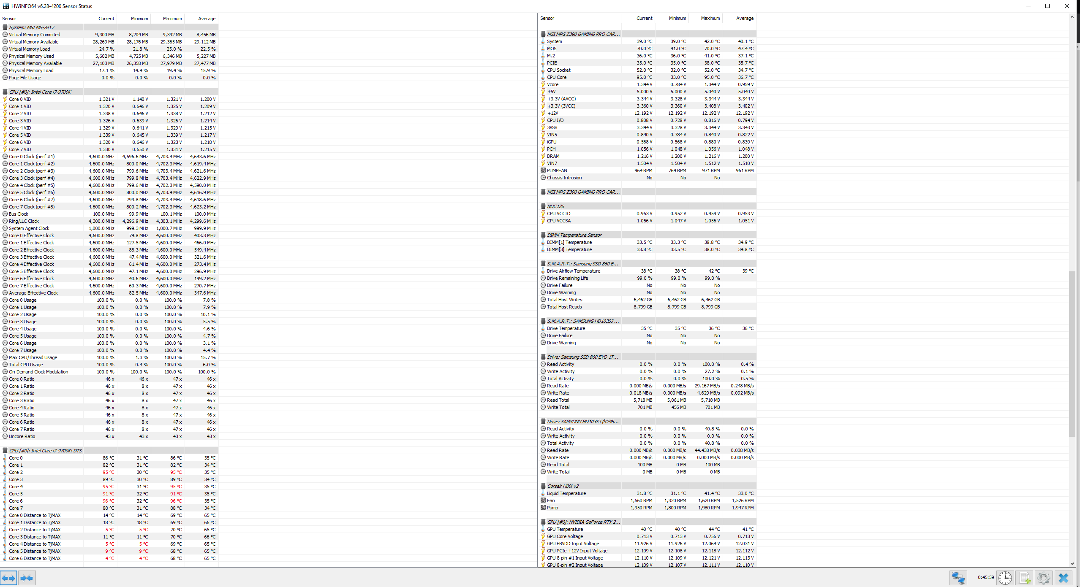Select the DIMM Temperature Sensor group header
Viewport: 1080px width, 587px height.
[x=574, y=235]
